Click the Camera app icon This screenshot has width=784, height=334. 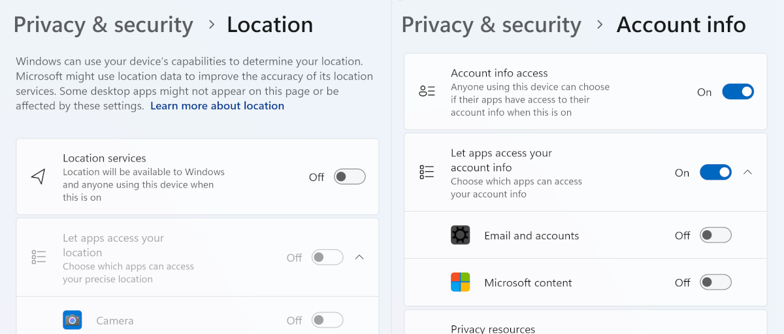pyautogui.click(x=73, y=320)
